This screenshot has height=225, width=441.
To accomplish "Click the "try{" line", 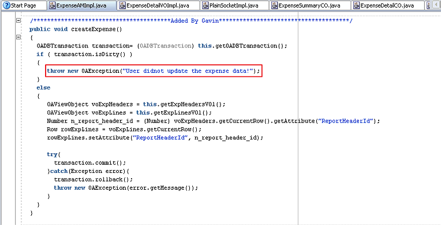I will (x=54, y=154).
